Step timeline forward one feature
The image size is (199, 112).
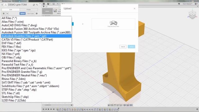[x=51, y=109]
